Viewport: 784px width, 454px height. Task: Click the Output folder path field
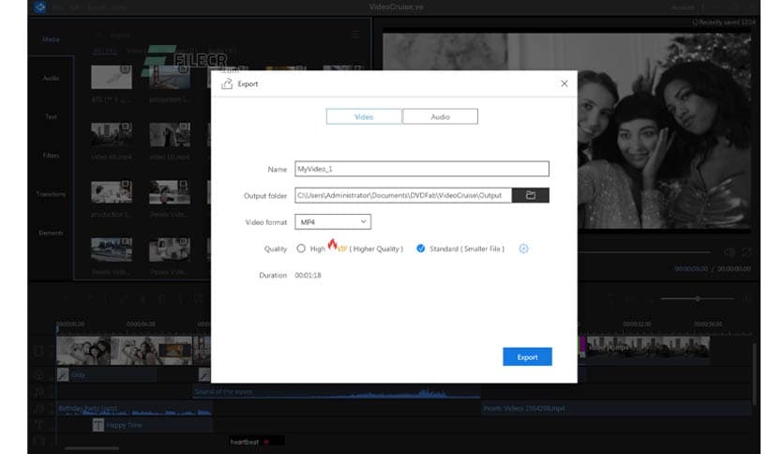(403, 195)
